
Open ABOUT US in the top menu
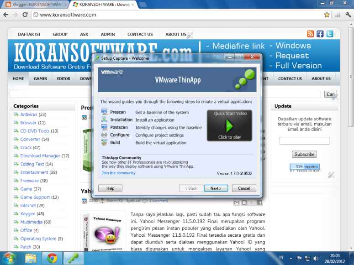176,34
